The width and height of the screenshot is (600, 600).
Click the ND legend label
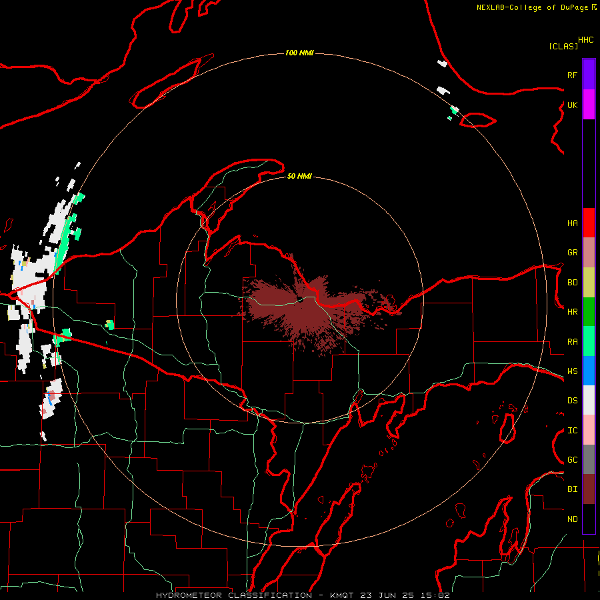572,519
